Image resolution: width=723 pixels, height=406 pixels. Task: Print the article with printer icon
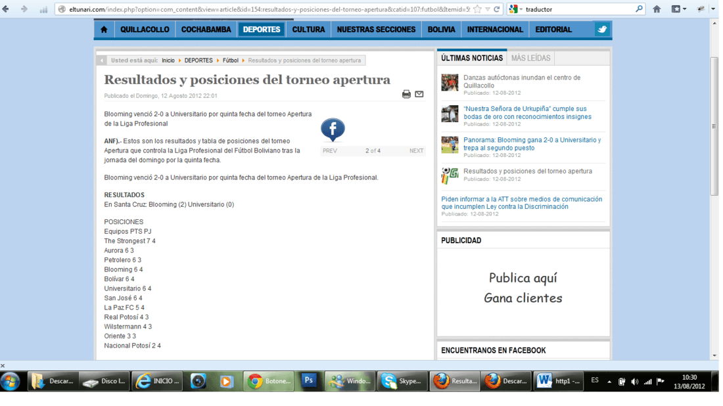pos(406,95)
